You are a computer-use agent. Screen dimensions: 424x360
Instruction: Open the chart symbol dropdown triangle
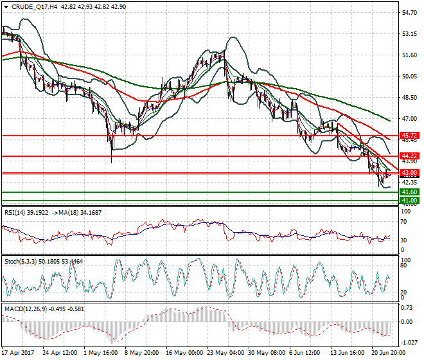point(6,7)
